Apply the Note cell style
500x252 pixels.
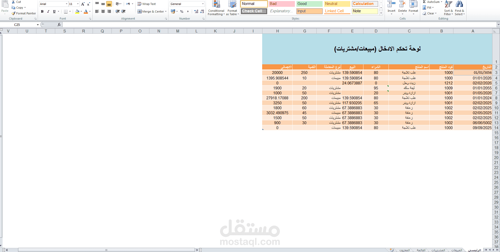(365, 11)
